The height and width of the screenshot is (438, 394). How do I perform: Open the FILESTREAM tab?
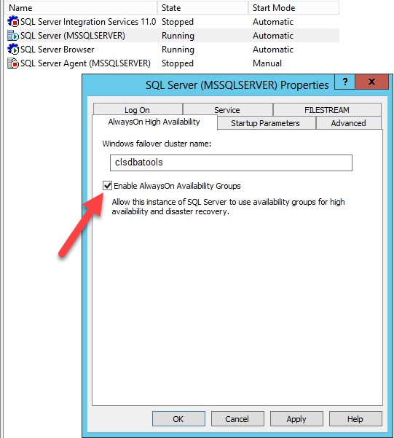tap(327, 110)
